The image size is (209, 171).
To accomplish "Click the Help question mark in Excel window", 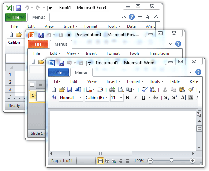I will [x=132, y=17].
